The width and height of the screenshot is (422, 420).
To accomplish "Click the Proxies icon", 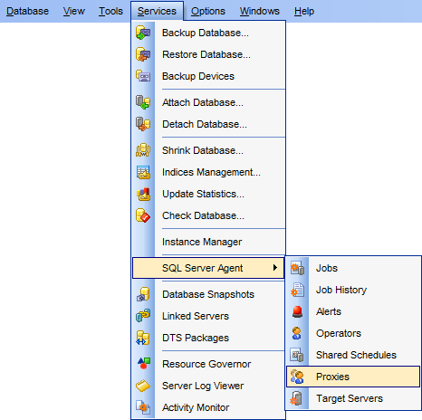I will [297, 377].
